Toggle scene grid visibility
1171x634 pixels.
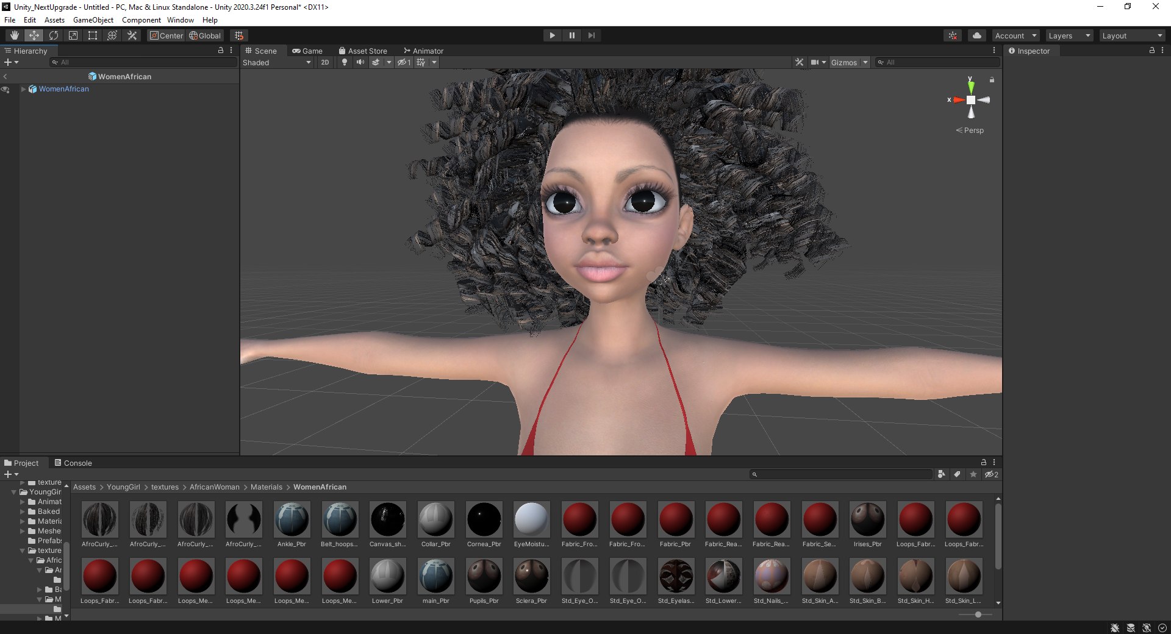[421, 62]
